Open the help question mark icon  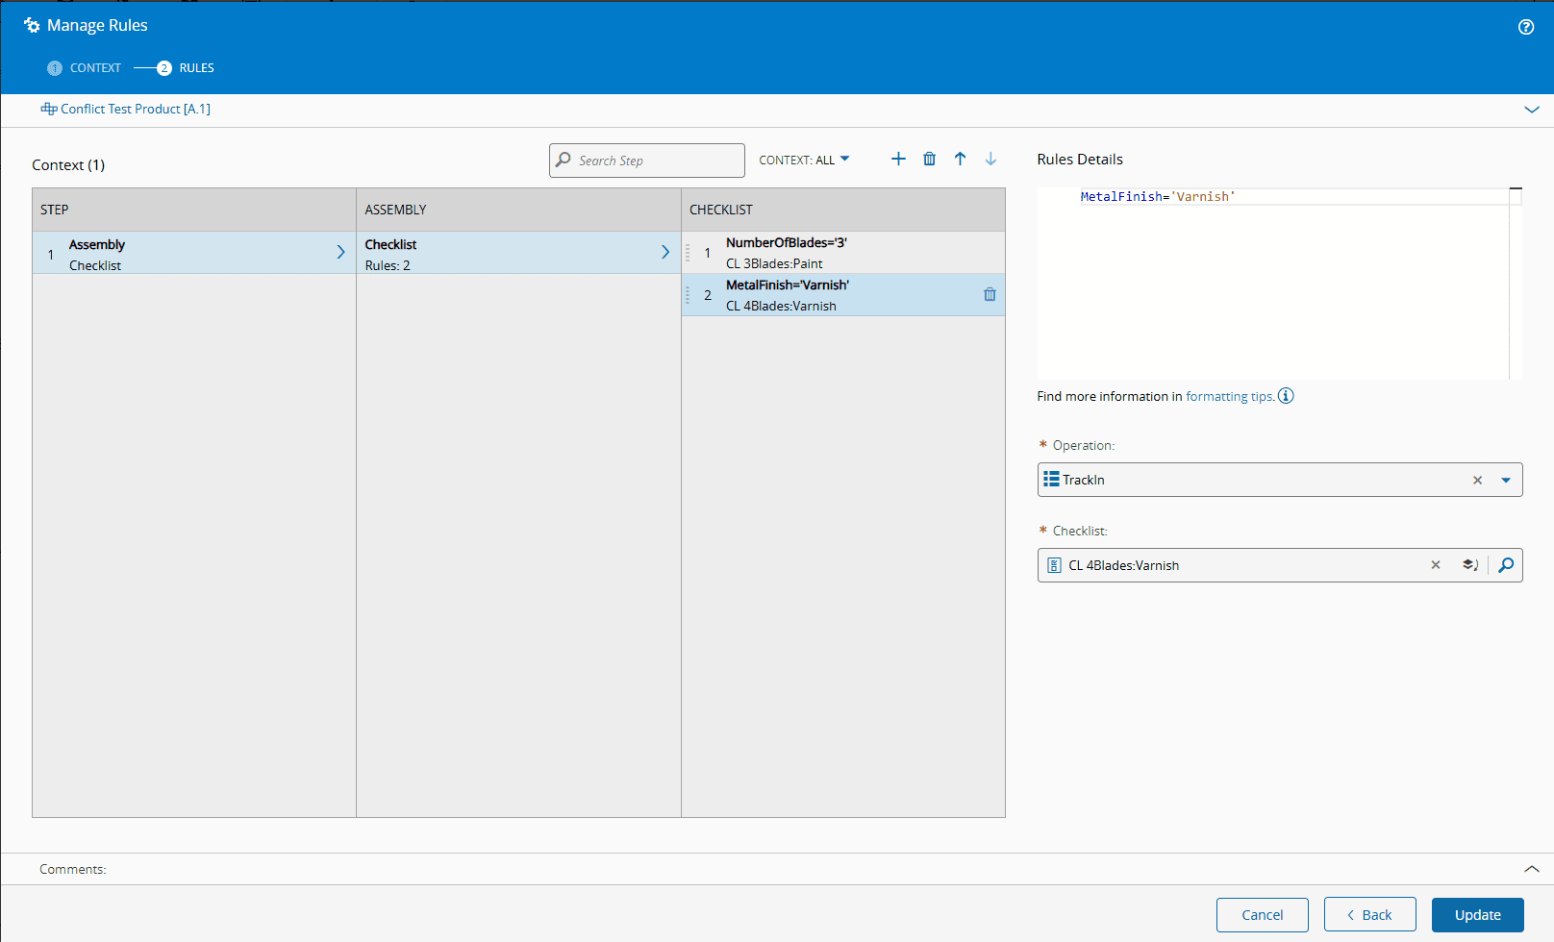point(1525,27)
